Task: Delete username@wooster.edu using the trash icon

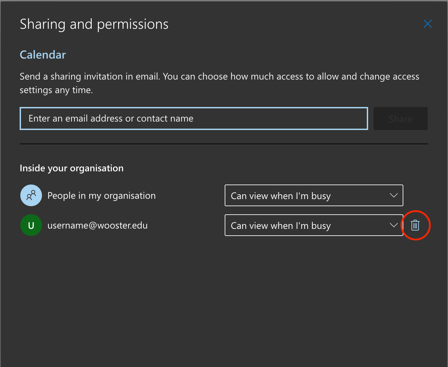Action: 415,225
